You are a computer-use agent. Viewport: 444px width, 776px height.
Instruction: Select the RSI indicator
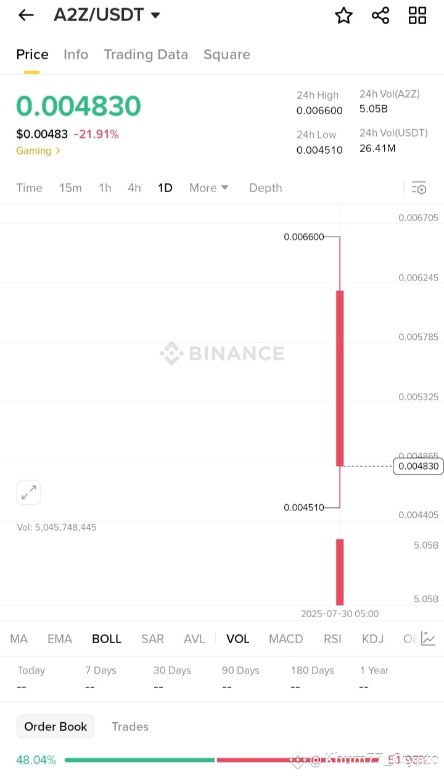tap(332, 639)
